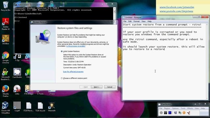Image resolution: width=210 pixels, height=118 pixels.
Task: Open Google Chrome desktop shortcut
Action: pos(6,58)
